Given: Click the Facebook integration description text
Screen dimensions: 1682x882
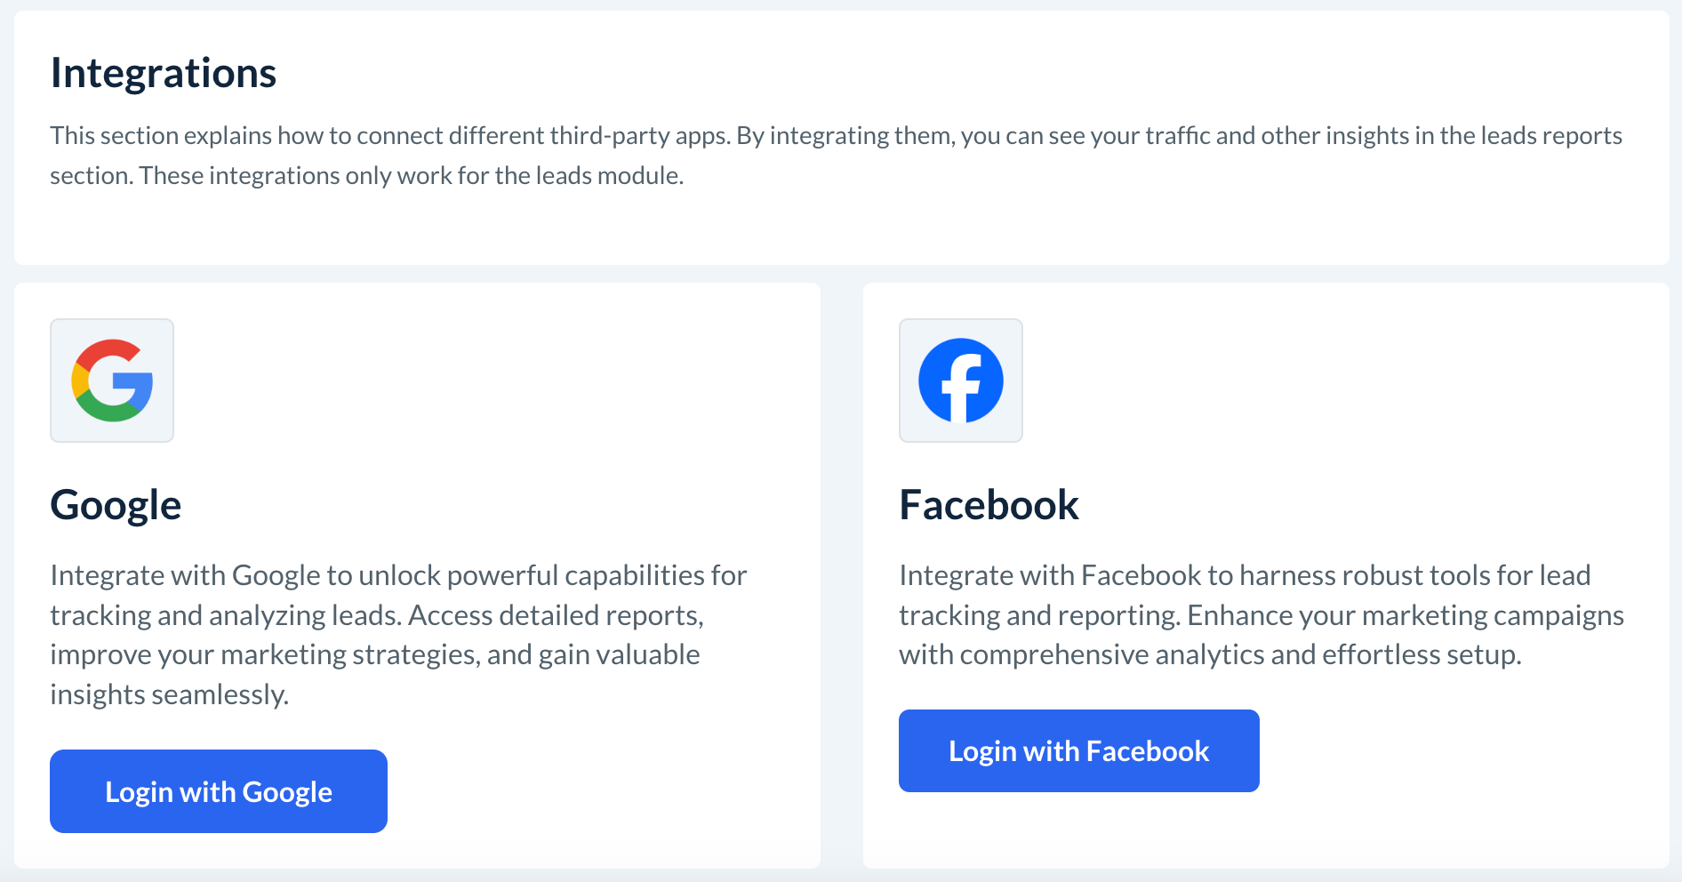Looking at the screenshot, I should (1261, 614).
